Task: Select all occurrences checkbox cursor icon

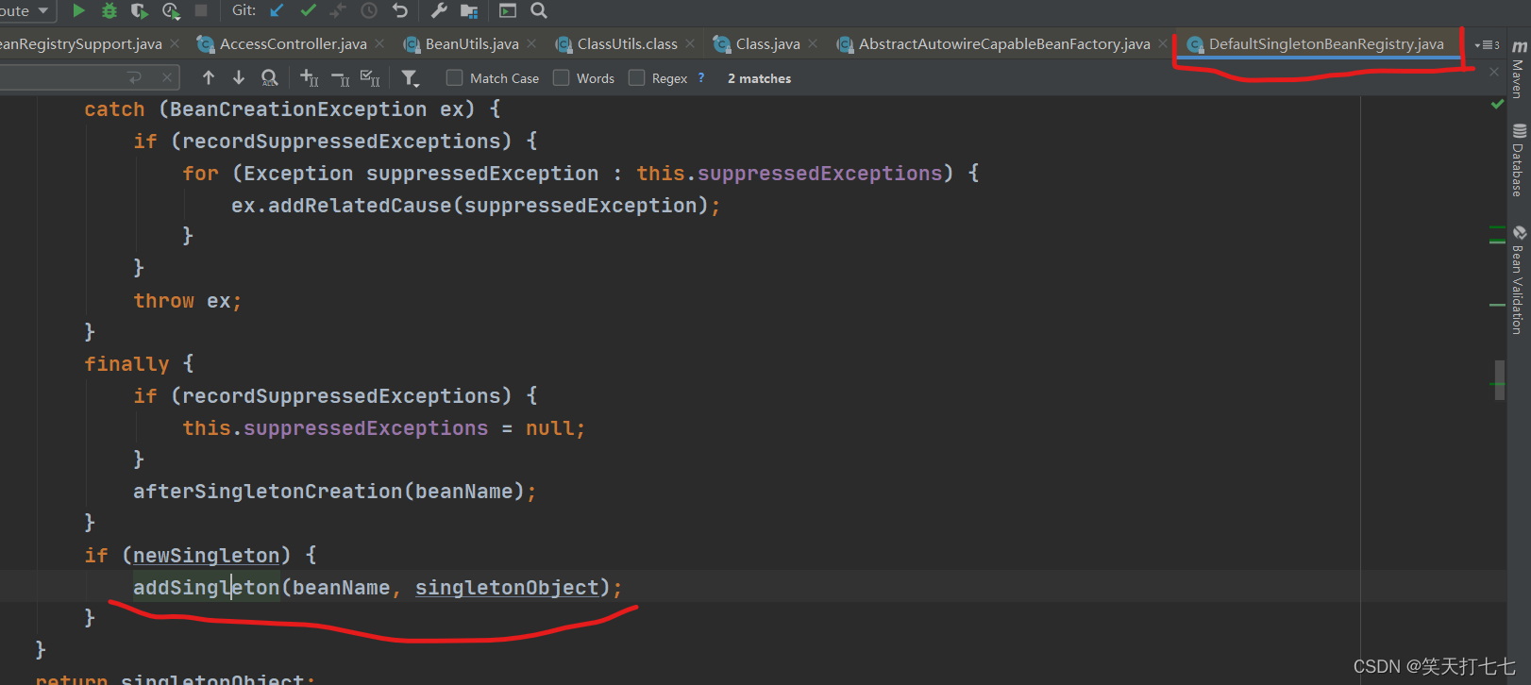Action: coord(370,78)
